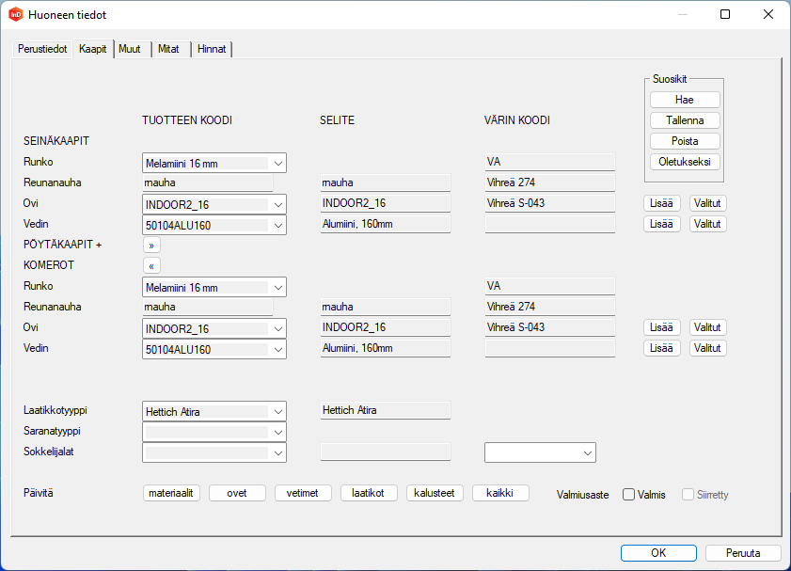Open the Sokkelijalat color code dropdown
This screenshot has width=791, height=571.
point(540,452)
